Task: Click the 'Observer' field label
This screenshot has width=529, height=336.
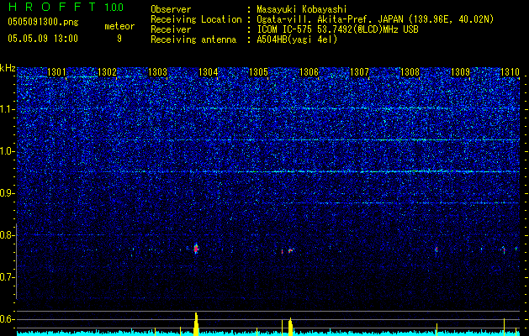Action: (x=171, y=10)
